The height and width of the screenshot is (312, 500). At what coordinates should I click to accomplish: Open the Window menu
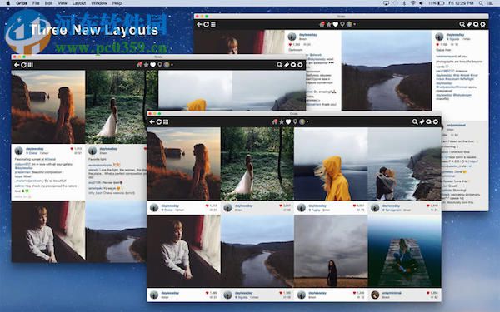[x=99, y=3]
